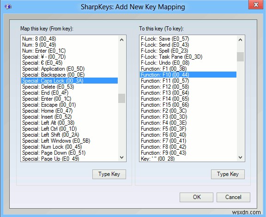
Task: Click the right list's Type Key button
Action: coord(228,174)
